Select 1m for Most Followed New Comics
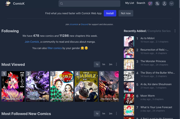Screen dimensions: 180x119 point(104,114)
